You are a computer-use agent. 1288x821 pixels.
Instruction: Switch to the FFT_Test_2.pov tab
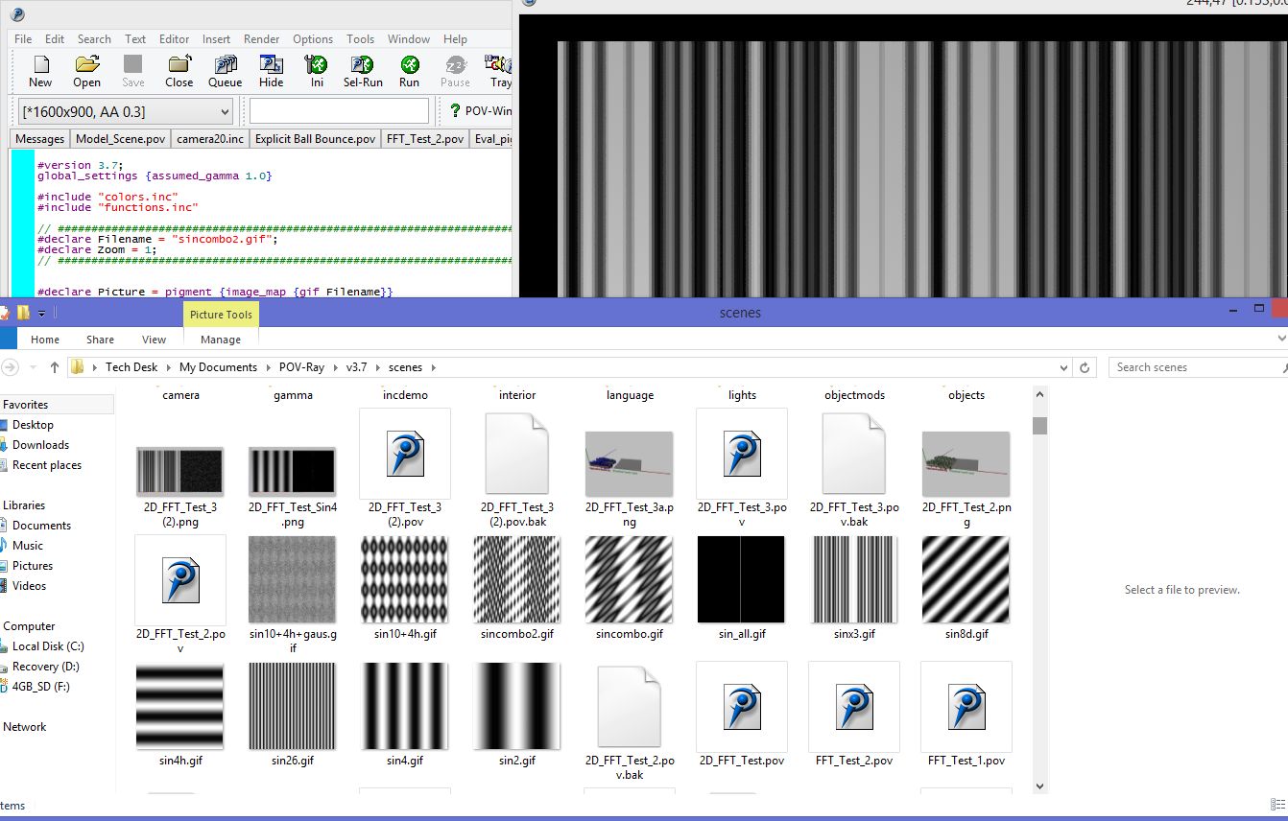point(424,139)
